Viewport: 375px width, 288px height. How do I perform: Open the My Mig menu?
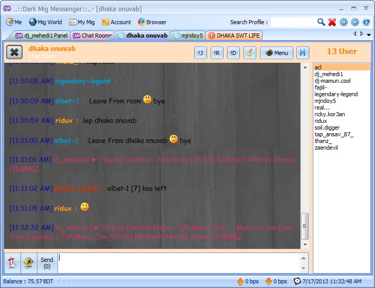(x=82, y=22)
